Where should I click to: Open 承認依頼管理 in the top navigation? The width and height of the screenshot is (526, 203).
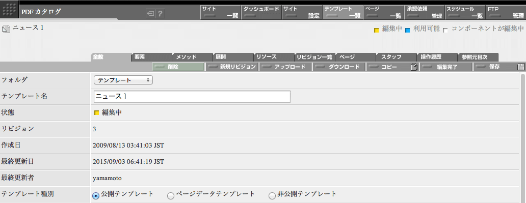[424, 12]
